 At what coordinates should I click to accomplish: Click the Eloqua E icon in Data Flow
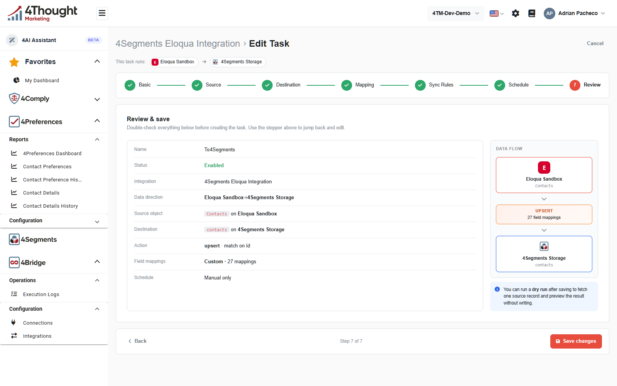point(544,168)
